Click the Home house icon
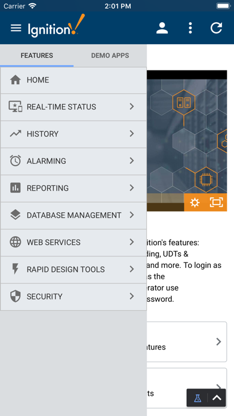 [x=16, y=80]
